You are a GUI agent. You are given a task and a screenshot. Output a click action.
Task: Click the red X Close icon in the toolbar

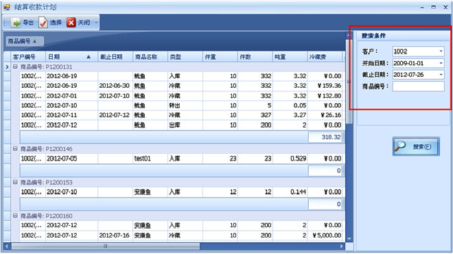(71, 23)
